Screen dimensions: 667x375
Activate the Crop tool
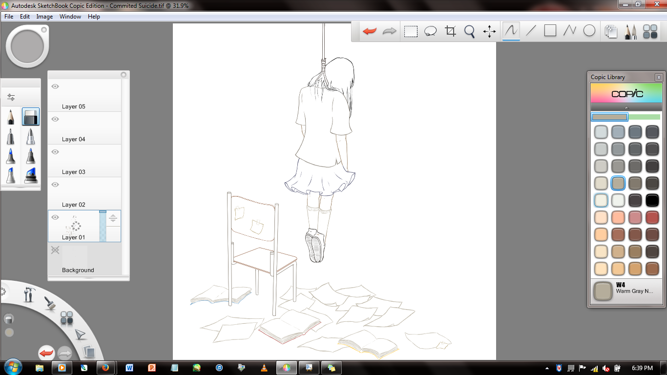point(450,31)
